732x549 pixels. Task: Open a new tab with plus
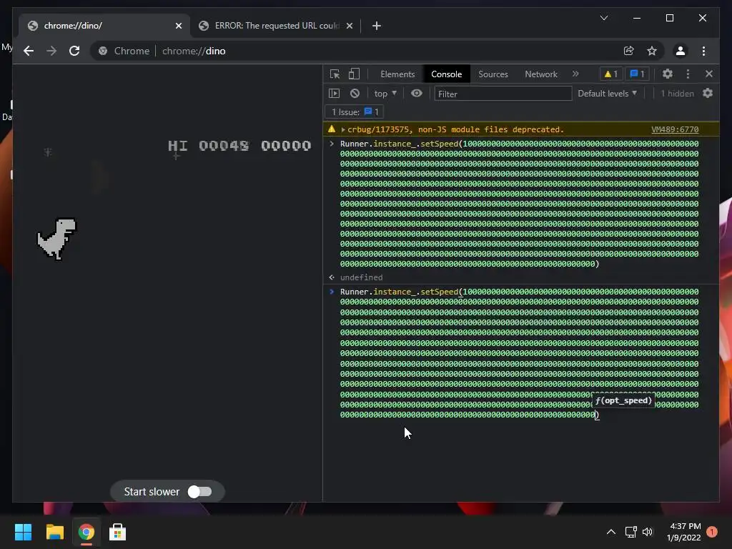tap(377, 26)
